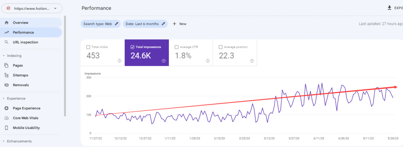Open the property selector dropdown
The height and width of the screenshot is (147, 403).
pos(32,9)
